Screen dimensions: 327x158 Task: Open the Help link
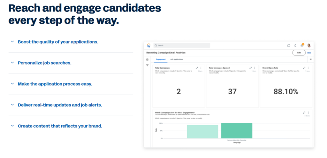[309, 53]
